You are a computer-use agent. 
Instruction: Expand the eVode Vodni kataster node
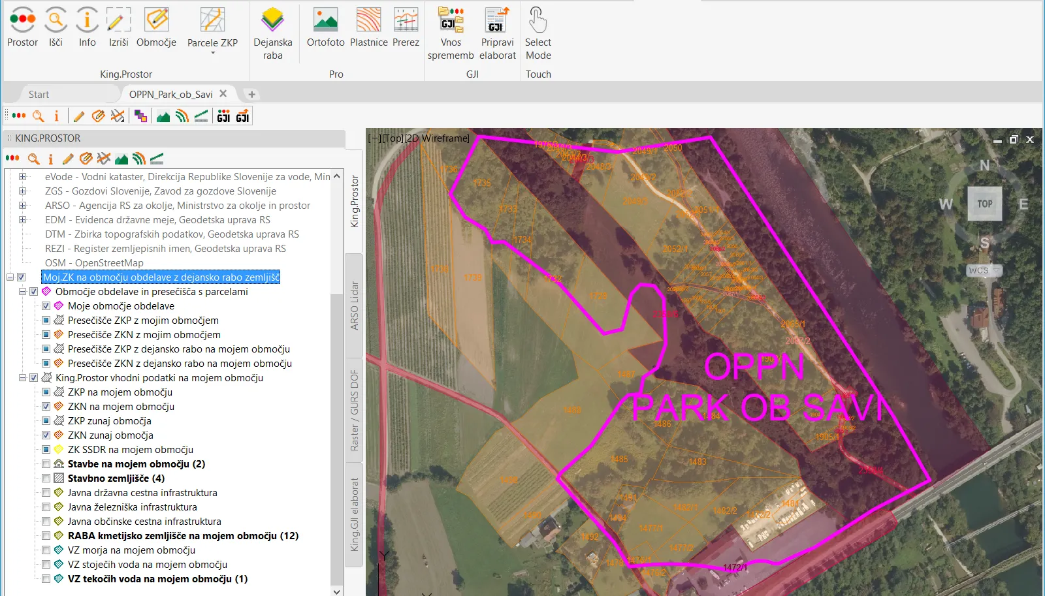tap(22, 177)
